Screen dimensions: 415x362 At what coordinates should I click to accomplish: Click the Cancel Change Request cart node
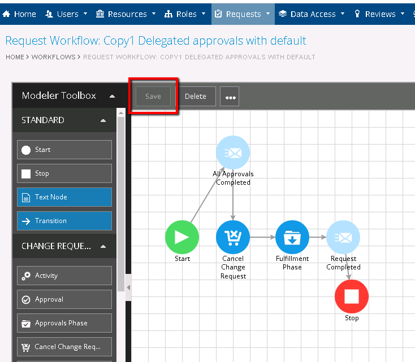tap(233, 237)
